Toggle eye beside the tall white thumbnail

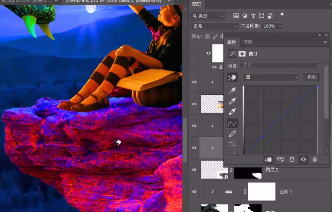coord(208,53)
